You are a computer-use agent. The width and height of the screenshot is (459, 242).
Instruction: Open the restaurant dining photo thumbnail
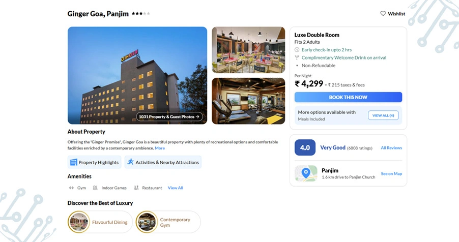(x=248, y=50)
